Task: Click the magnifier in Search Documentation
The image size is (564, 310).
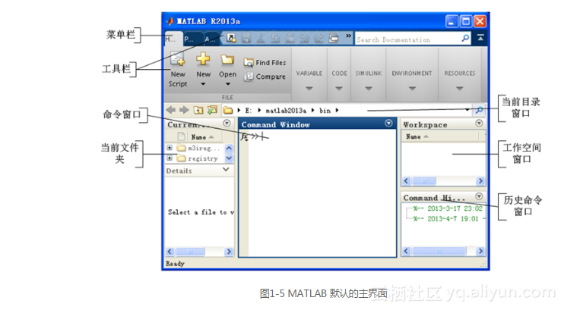Action: 465,38
